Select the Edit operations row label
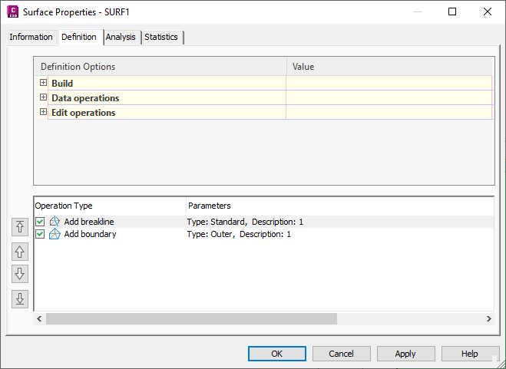This screenshot has width=506, height=369. 84,112
